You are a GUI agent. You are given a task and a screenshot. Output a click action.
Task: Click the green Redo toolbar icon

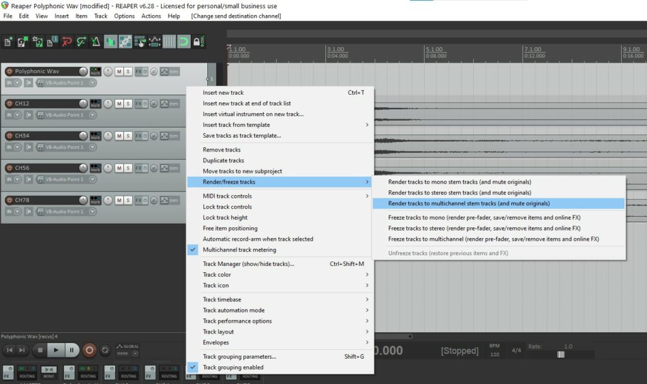82,42
